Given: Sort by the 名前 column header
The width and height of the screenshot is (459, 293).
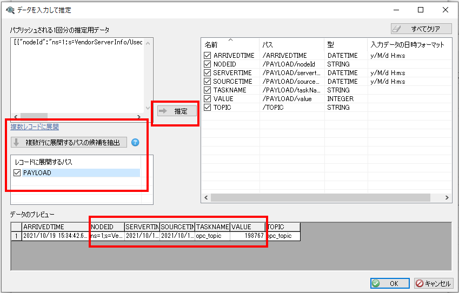Looking at the screenshot, I should point(230,44).
